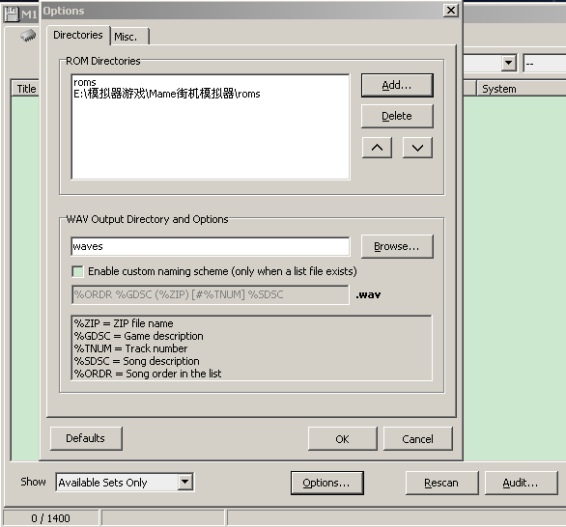Click the chip icon in the main window

[x=28, y=35]
